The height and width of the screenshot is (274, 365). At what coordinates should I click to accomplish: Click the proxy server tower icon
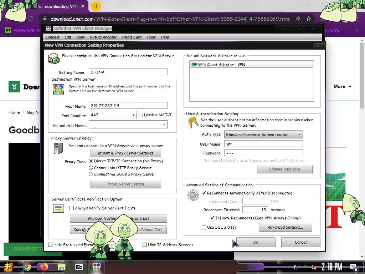[58, 148]
